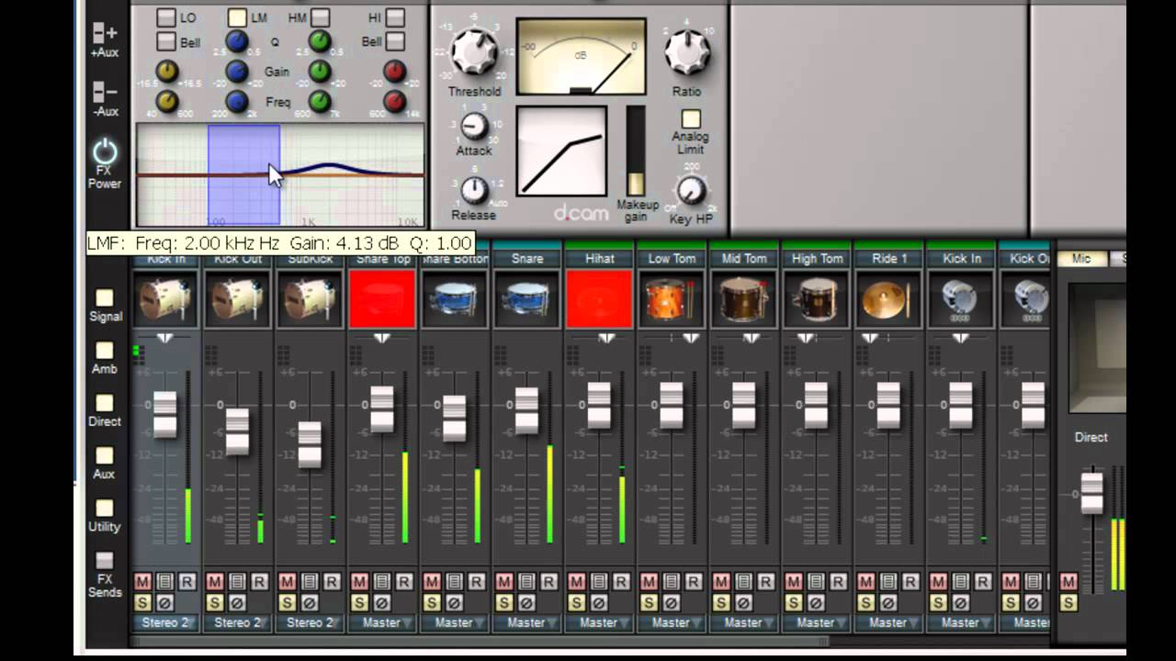1176x661 pixels.
Task: Invert phase on the Low Tom channel
Action: click(671, 603)
